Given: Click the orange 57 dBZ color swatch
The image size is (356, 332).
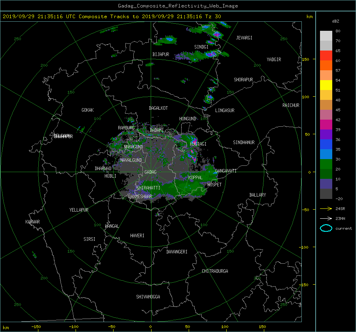Looking at the screenshot, I should (326, 66).
